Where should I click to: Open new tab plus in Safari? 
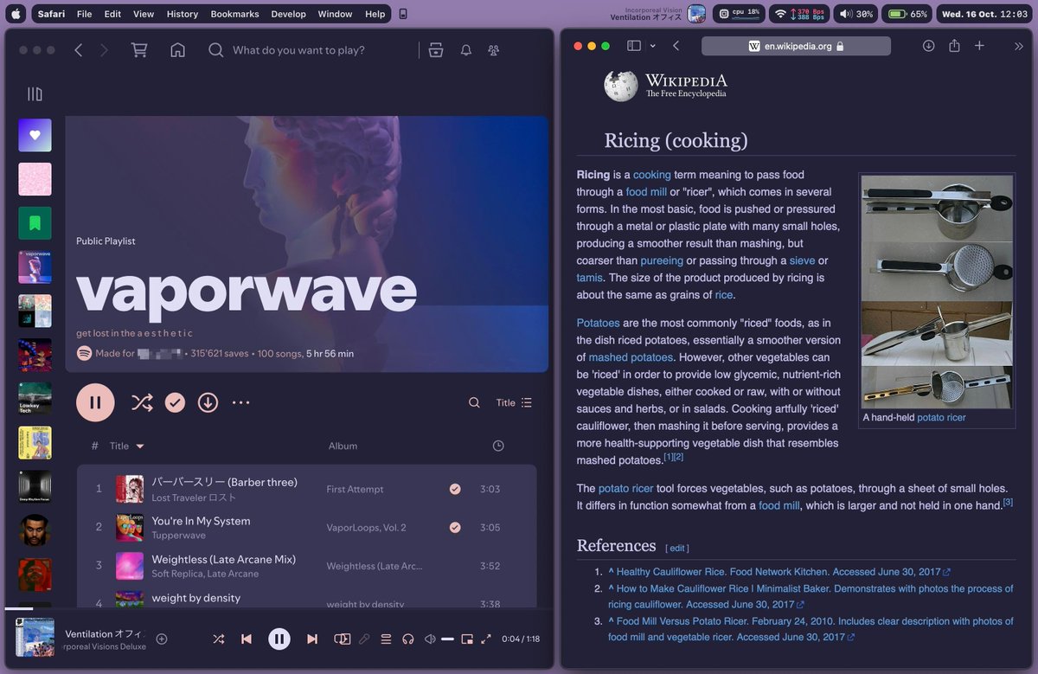pos(979,46)
